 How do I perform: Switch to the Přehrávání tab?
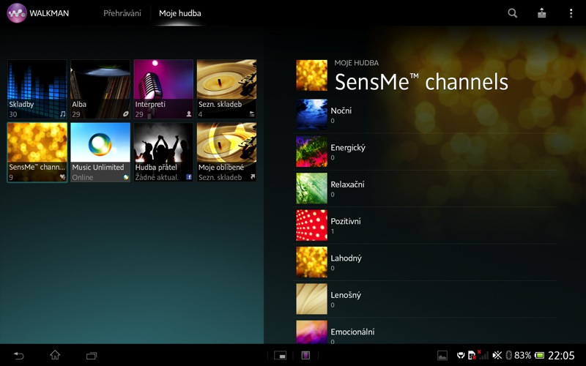(x=122, y=13)
